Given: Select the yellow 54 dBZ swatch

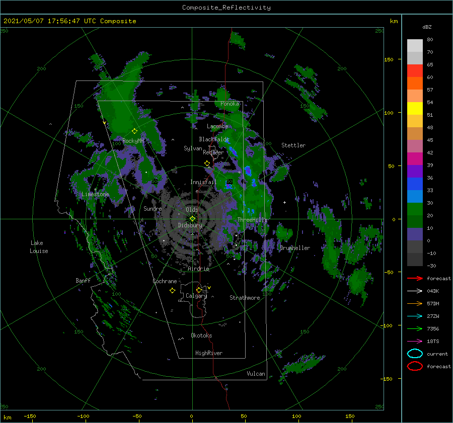Looking at the screenshot, I should coord(415,108).
